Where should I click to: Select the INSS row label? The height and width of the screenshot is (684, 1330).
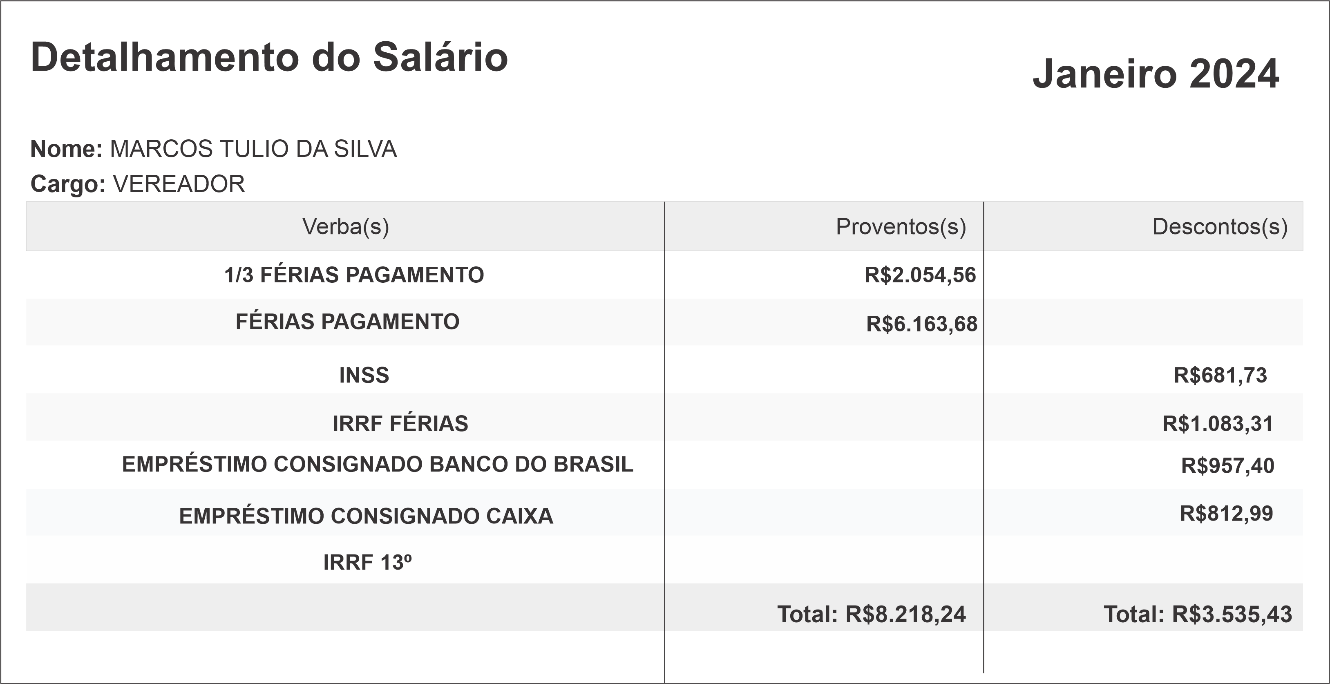pos(364,375)
